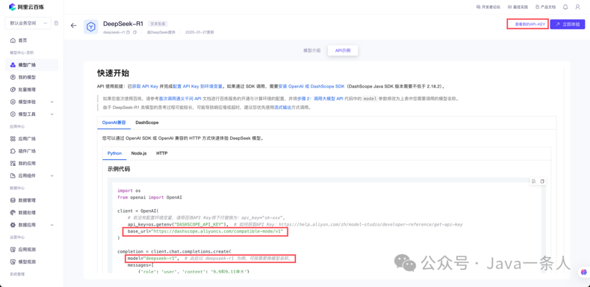Select the API示例 tab
Viewport: 590px width, 287px height.
coord(343,50)
